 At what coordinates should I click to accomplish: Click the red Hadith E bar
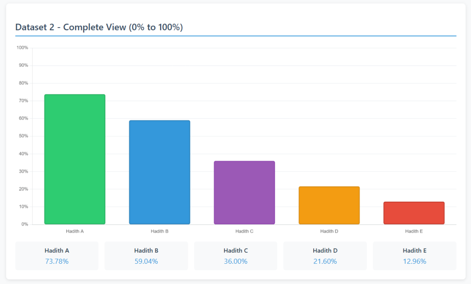coord(414,213)
